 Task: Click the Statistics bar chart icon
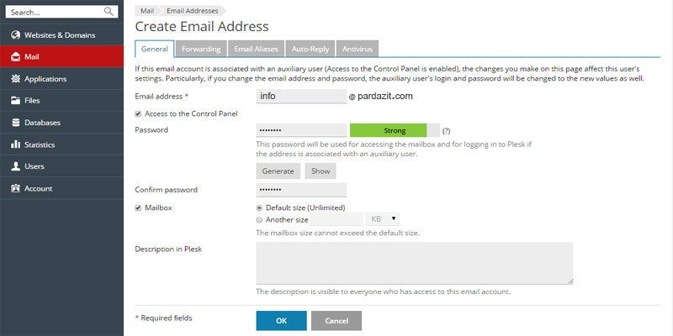15,144
